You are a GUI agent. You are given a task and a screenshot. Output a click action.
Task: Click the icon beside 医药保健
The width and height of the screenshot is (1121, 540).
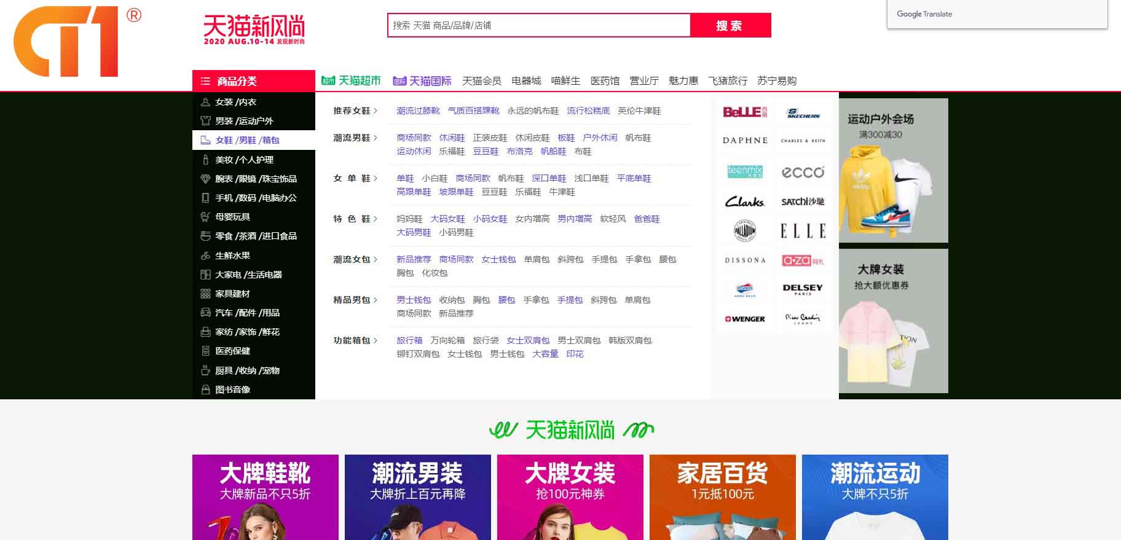(x=205, y=351)
